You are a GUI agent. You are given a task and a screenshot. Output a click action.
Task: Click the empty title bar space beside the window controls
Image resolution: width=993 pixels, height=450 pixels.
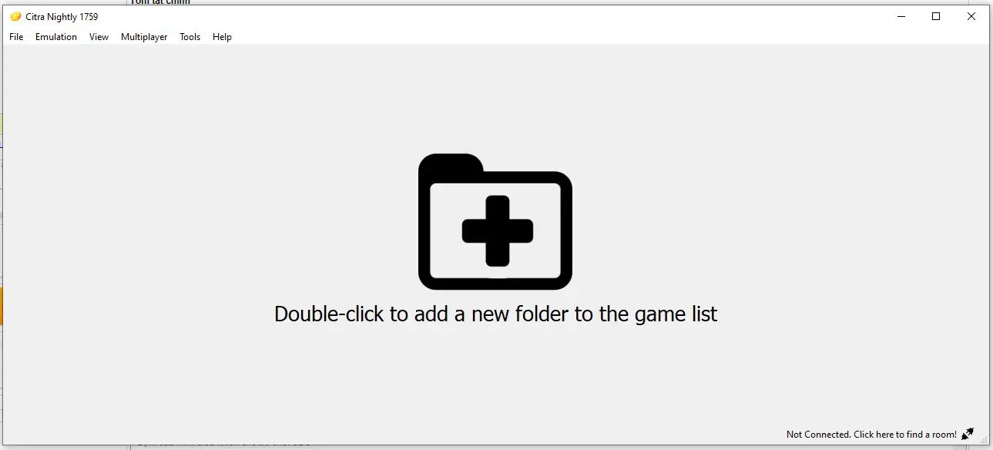493,16
